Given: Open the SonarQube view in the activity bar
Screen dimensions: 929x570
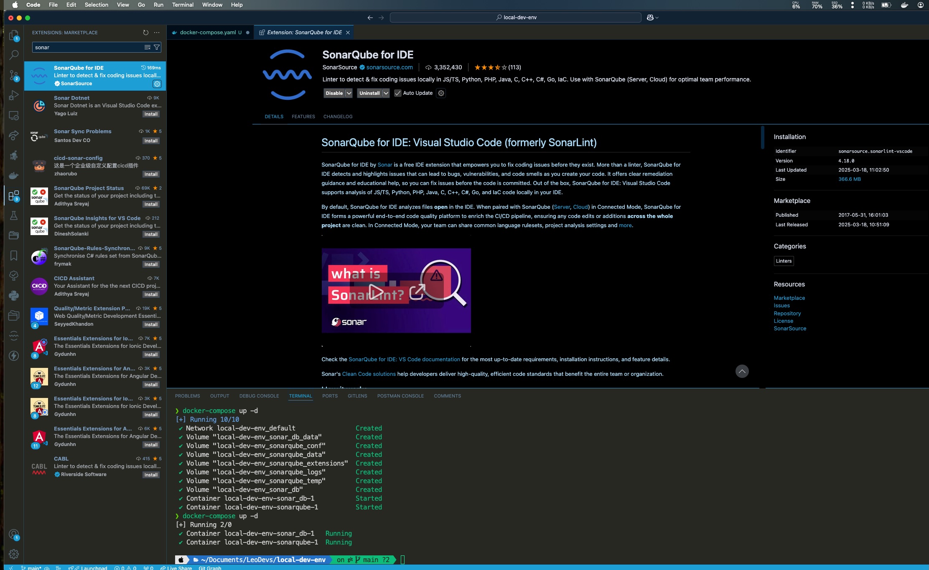Looking at the screenshot, I should [14, 336].
